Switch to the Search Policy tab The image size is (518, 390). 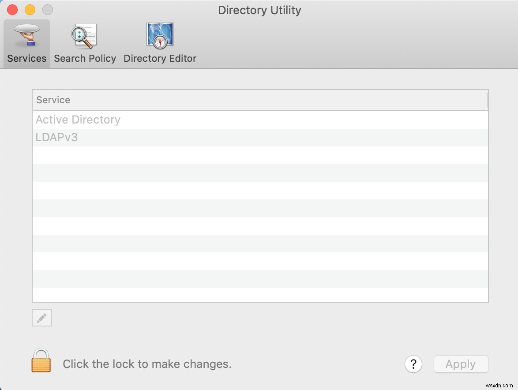pos(84,58)
